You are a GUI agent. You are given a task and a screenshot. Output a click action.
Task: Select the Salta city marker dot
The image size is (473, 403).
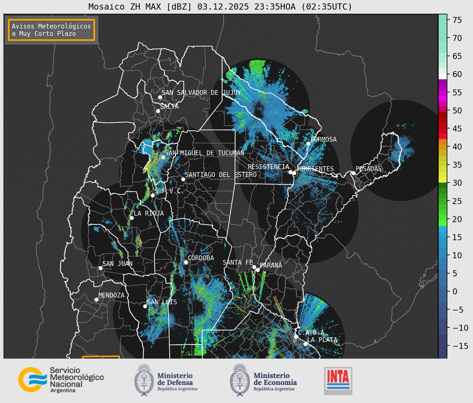(x=158, y=111)
